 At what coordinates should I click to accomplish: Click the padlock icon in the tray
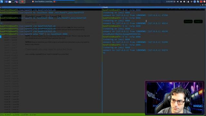(188, 2)
